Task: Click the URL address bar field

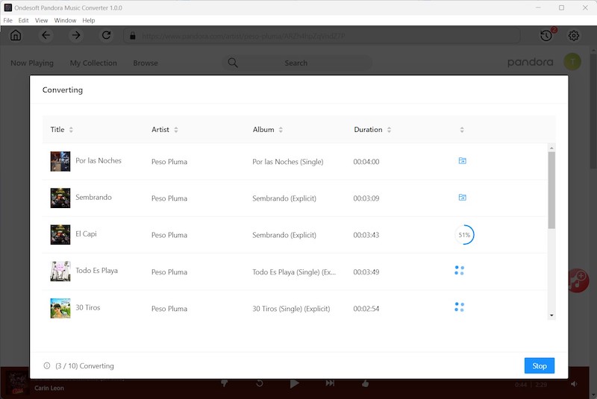Action: click(x=322, y=36)
